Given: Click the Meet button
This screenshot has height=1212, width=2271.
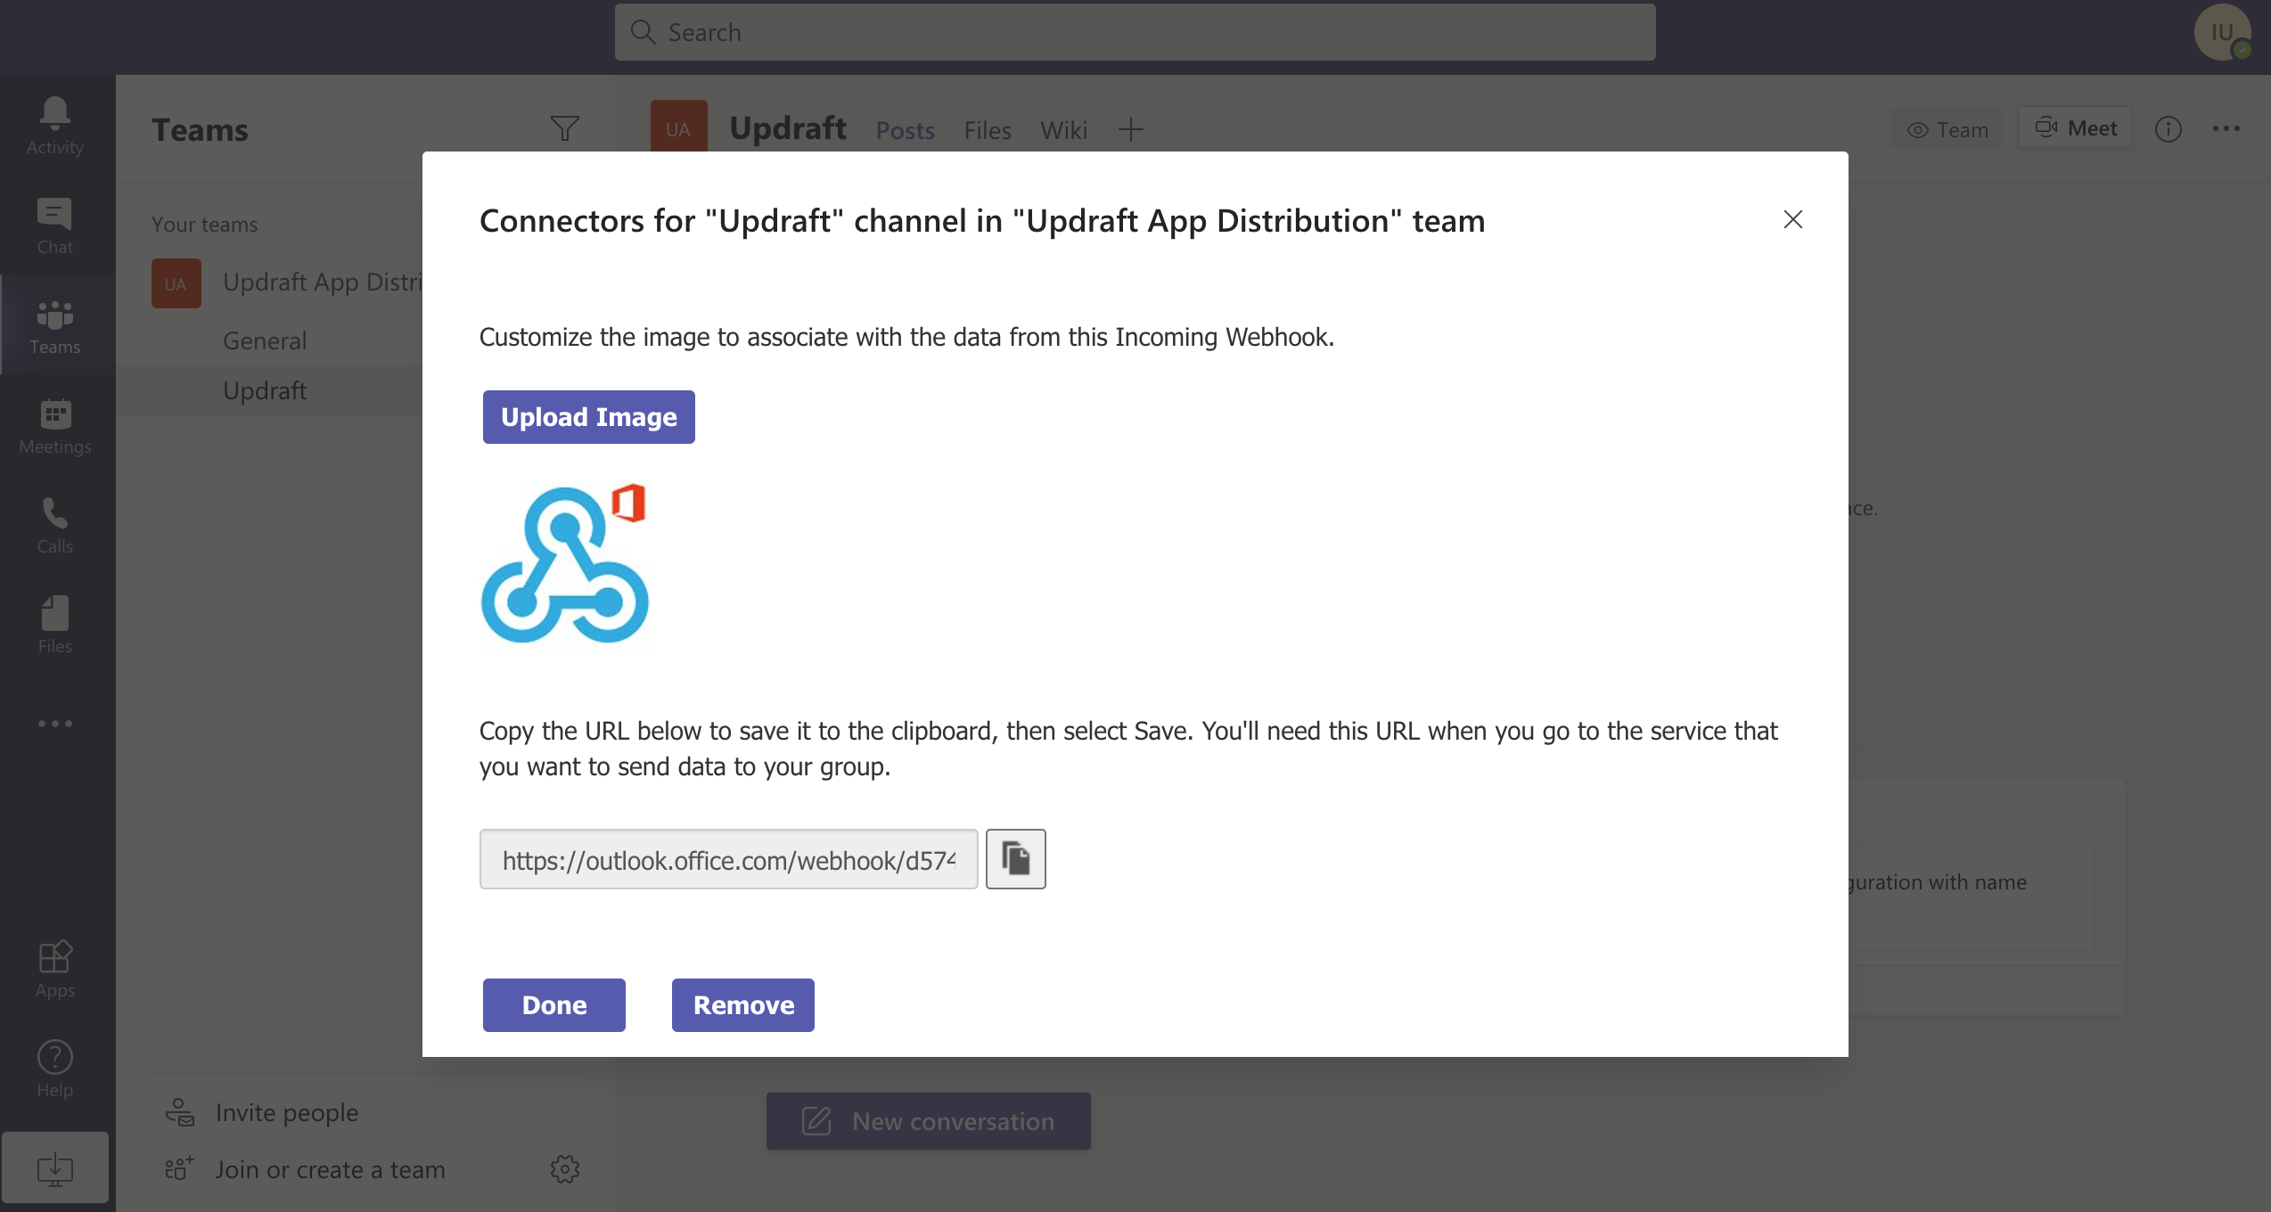Looking at the screenshot, I should point(2075,128).
